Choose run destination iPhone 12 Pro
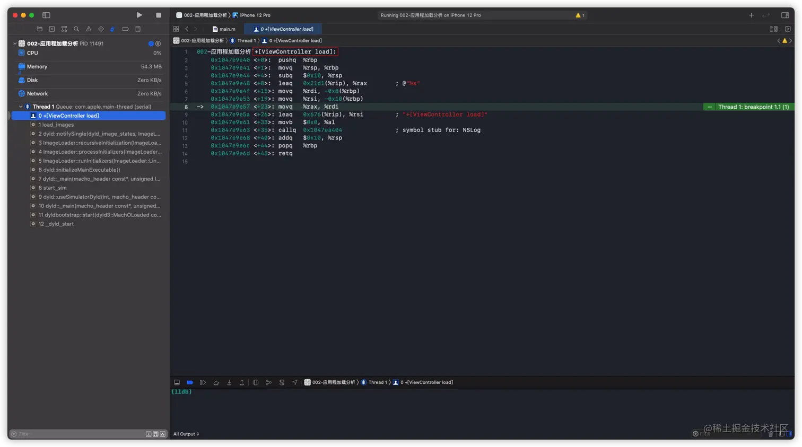 [x=251, y=15]
